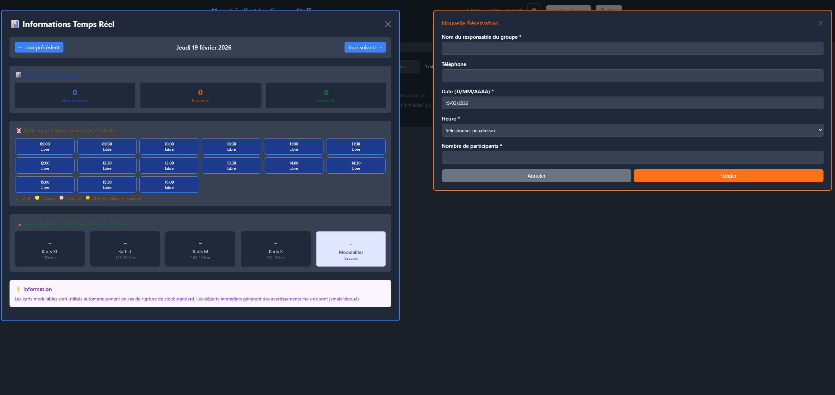835x395 pixels.
Task: Select the 16:00 Libre time slot
Action: pyautogui.click(x=169, y=185)
